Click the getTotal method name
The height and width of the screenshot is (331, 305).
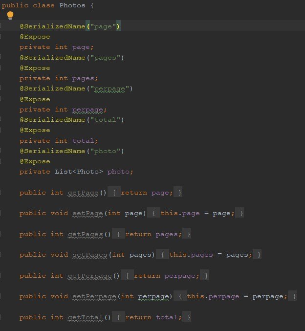[x=85, y=317]
